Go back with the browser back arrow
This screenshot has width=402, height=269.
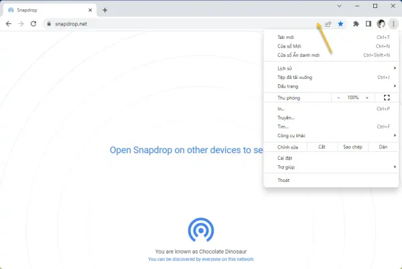pyautogui.click(x=9, y=24)
